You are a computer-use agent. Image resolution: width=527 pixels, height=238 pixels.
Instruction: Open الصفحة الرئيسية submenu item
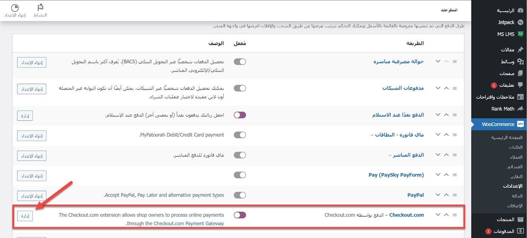pos(507,138)
